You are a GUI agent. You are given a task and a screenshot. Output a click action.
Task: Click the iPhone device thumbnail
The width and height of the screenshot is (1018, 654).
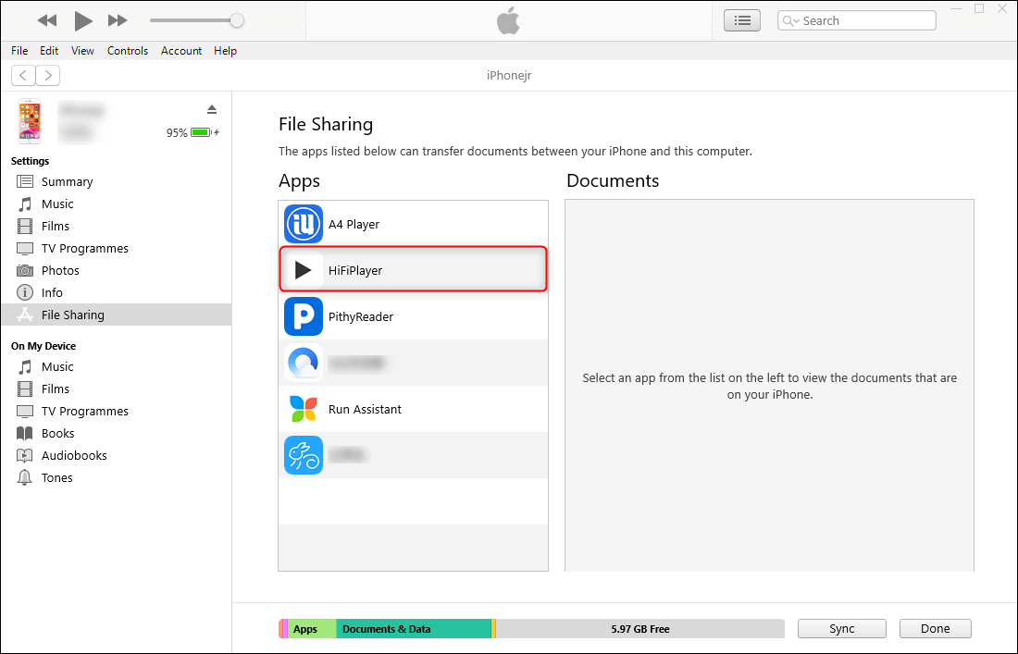tap(30, 121)
